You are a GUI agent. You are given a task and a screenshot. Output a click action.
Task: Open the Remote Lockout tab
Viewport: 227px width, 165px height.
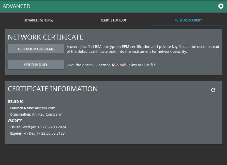[x=113, y=20]
